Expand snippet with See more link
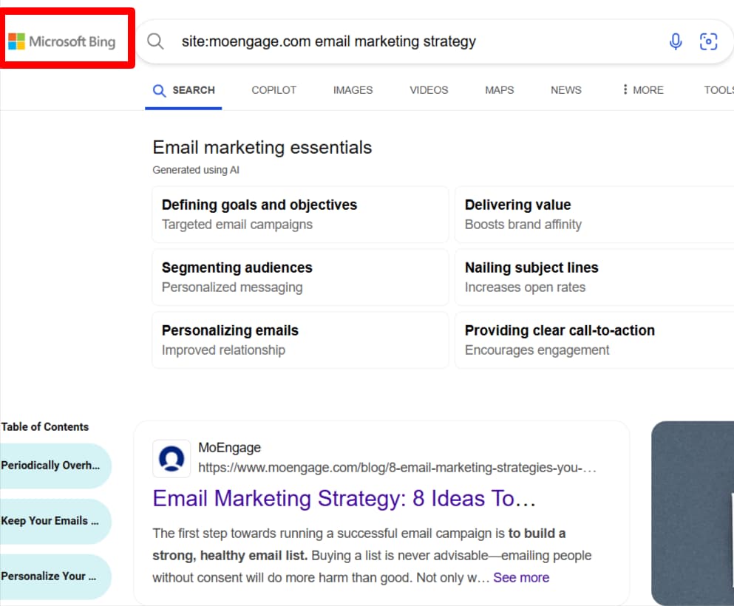Viewport: 734px width, 606px height. tap(521, 577)
